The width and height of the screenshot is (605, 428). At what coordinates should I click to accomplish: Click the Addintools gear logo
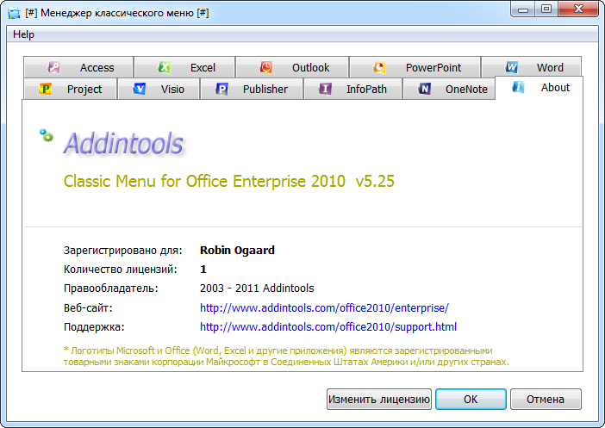pyautogui.click(x=47, y=135)
